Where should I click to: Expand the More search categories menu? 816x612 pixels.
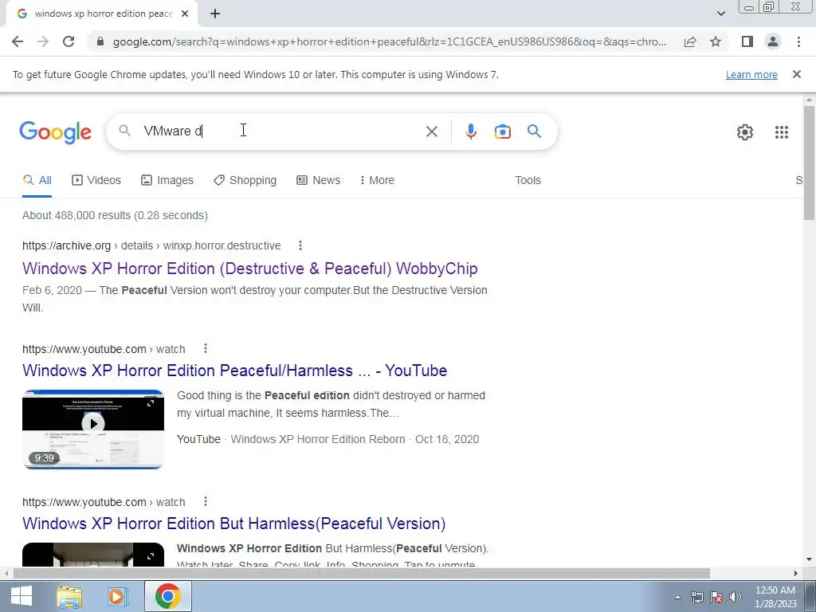click(377, 180)
